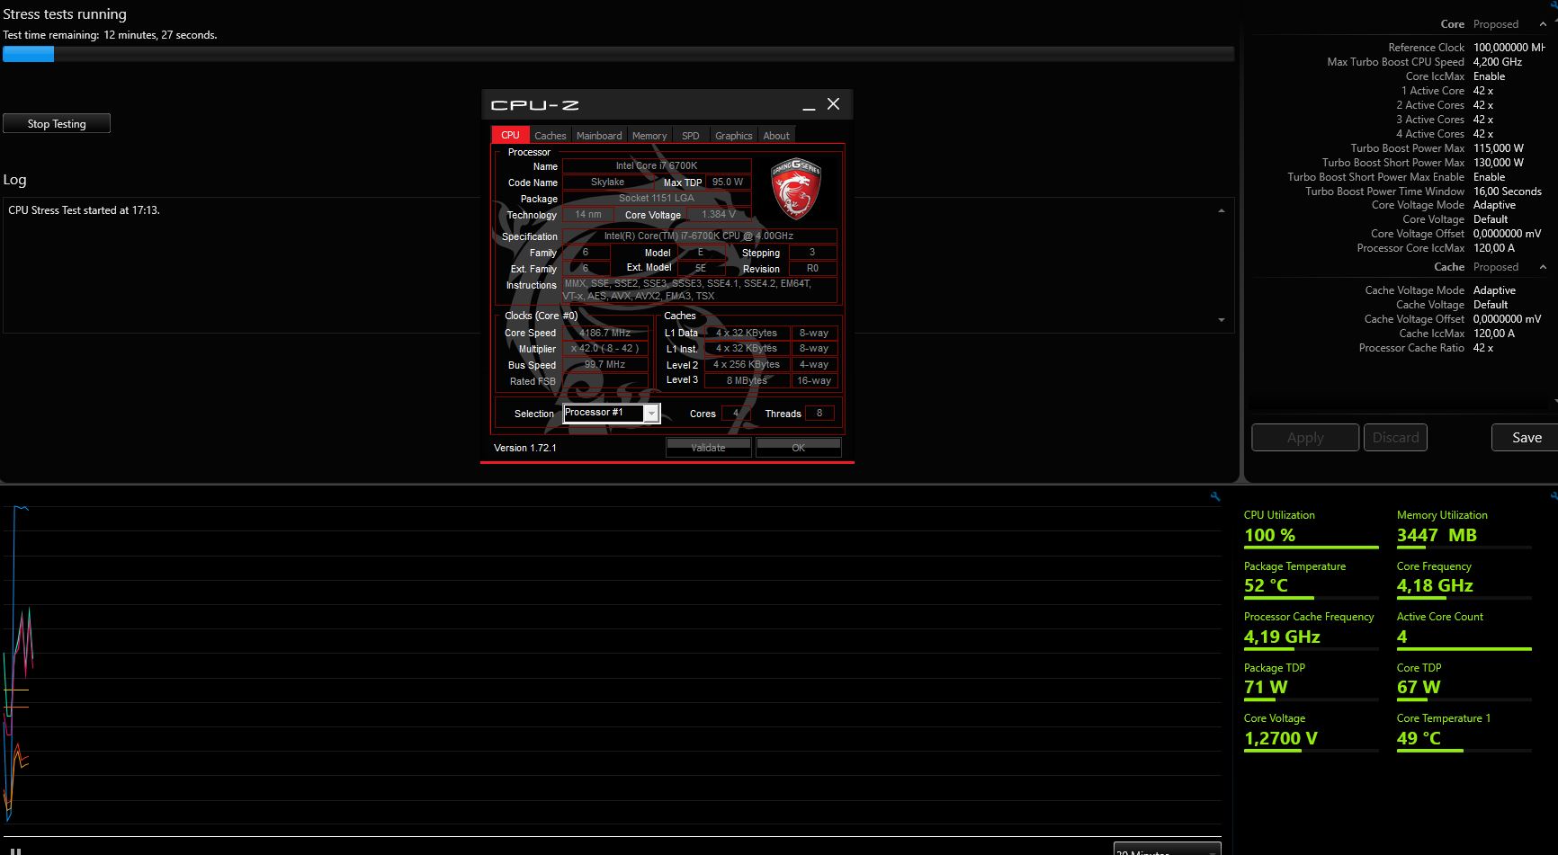The width and height of the screenshot is (1558, 855).
Task: Click the Bus Speed 99.7 MHz field
Action: (x=605, y=365)
